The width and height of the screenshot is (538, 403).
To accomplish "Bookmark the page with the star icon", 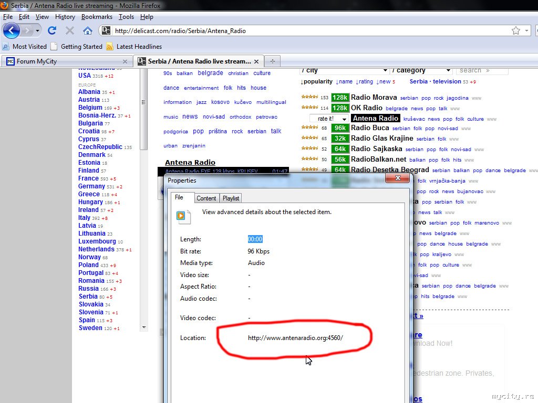I will 516,30.
